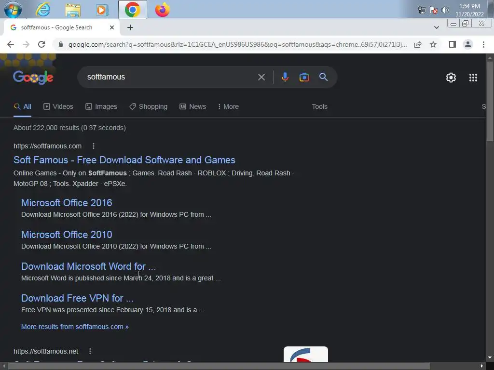Image resolution: width=494 pixels, height=370 pixels.
Task: Go back with the back arrow
Action: point(11,44)
